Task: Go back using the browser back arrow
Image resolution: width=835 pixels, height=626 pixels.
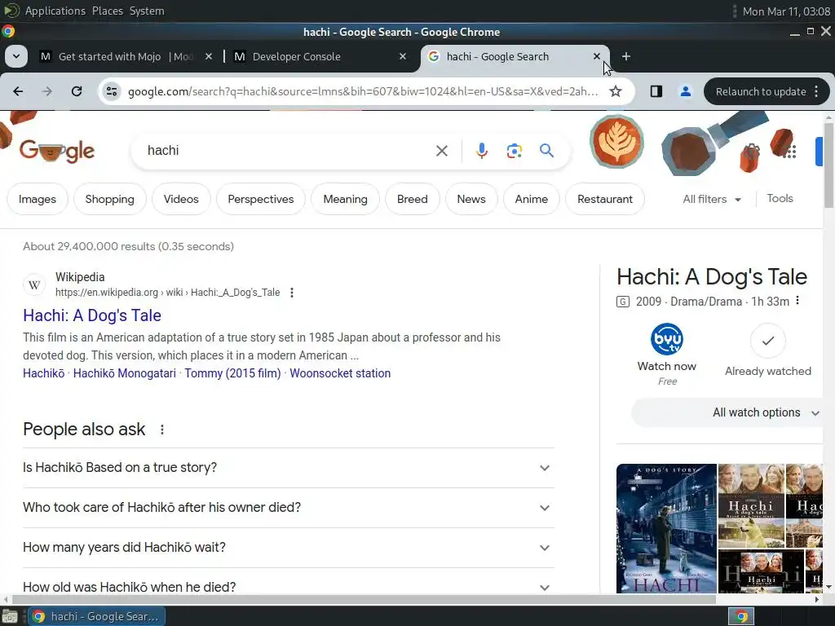Action: pyautogui.click(x=18, y=91)
